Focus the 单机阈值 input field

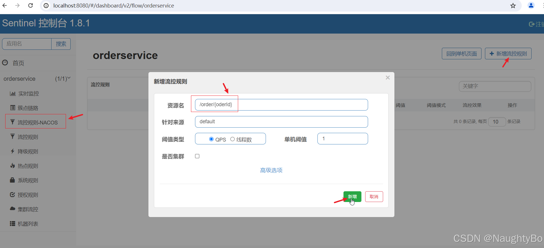pyautogui.click(x=343, y=139)
